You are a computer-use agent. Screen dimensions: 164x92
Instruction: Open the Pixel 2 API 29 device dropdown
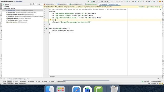click(104, 2)
